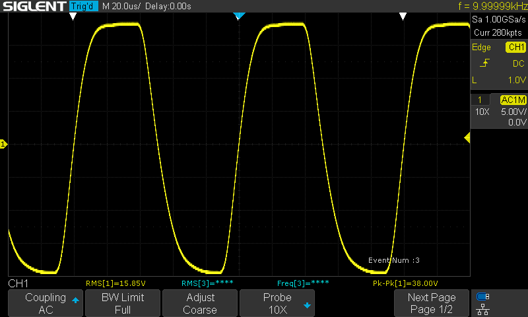This screenshot has width=528, height=317.
Task: Select the SIGLENT logo
Action: 34,6
